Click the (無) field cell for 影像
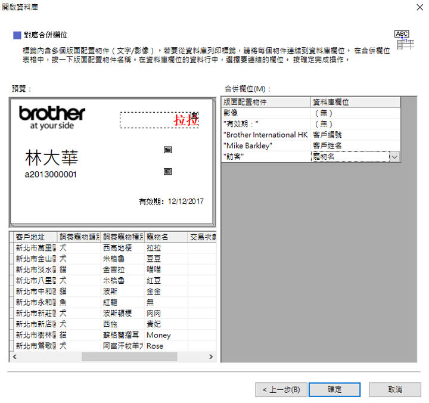The height and width of the screenshot is (403, 429). coord(355,113)
